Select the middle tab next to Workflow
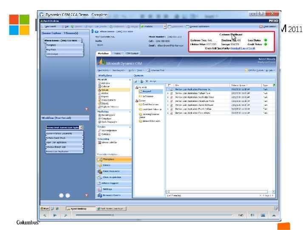This screenshot has height=230, width=306. pyautogui.click(x=117, y=53)
